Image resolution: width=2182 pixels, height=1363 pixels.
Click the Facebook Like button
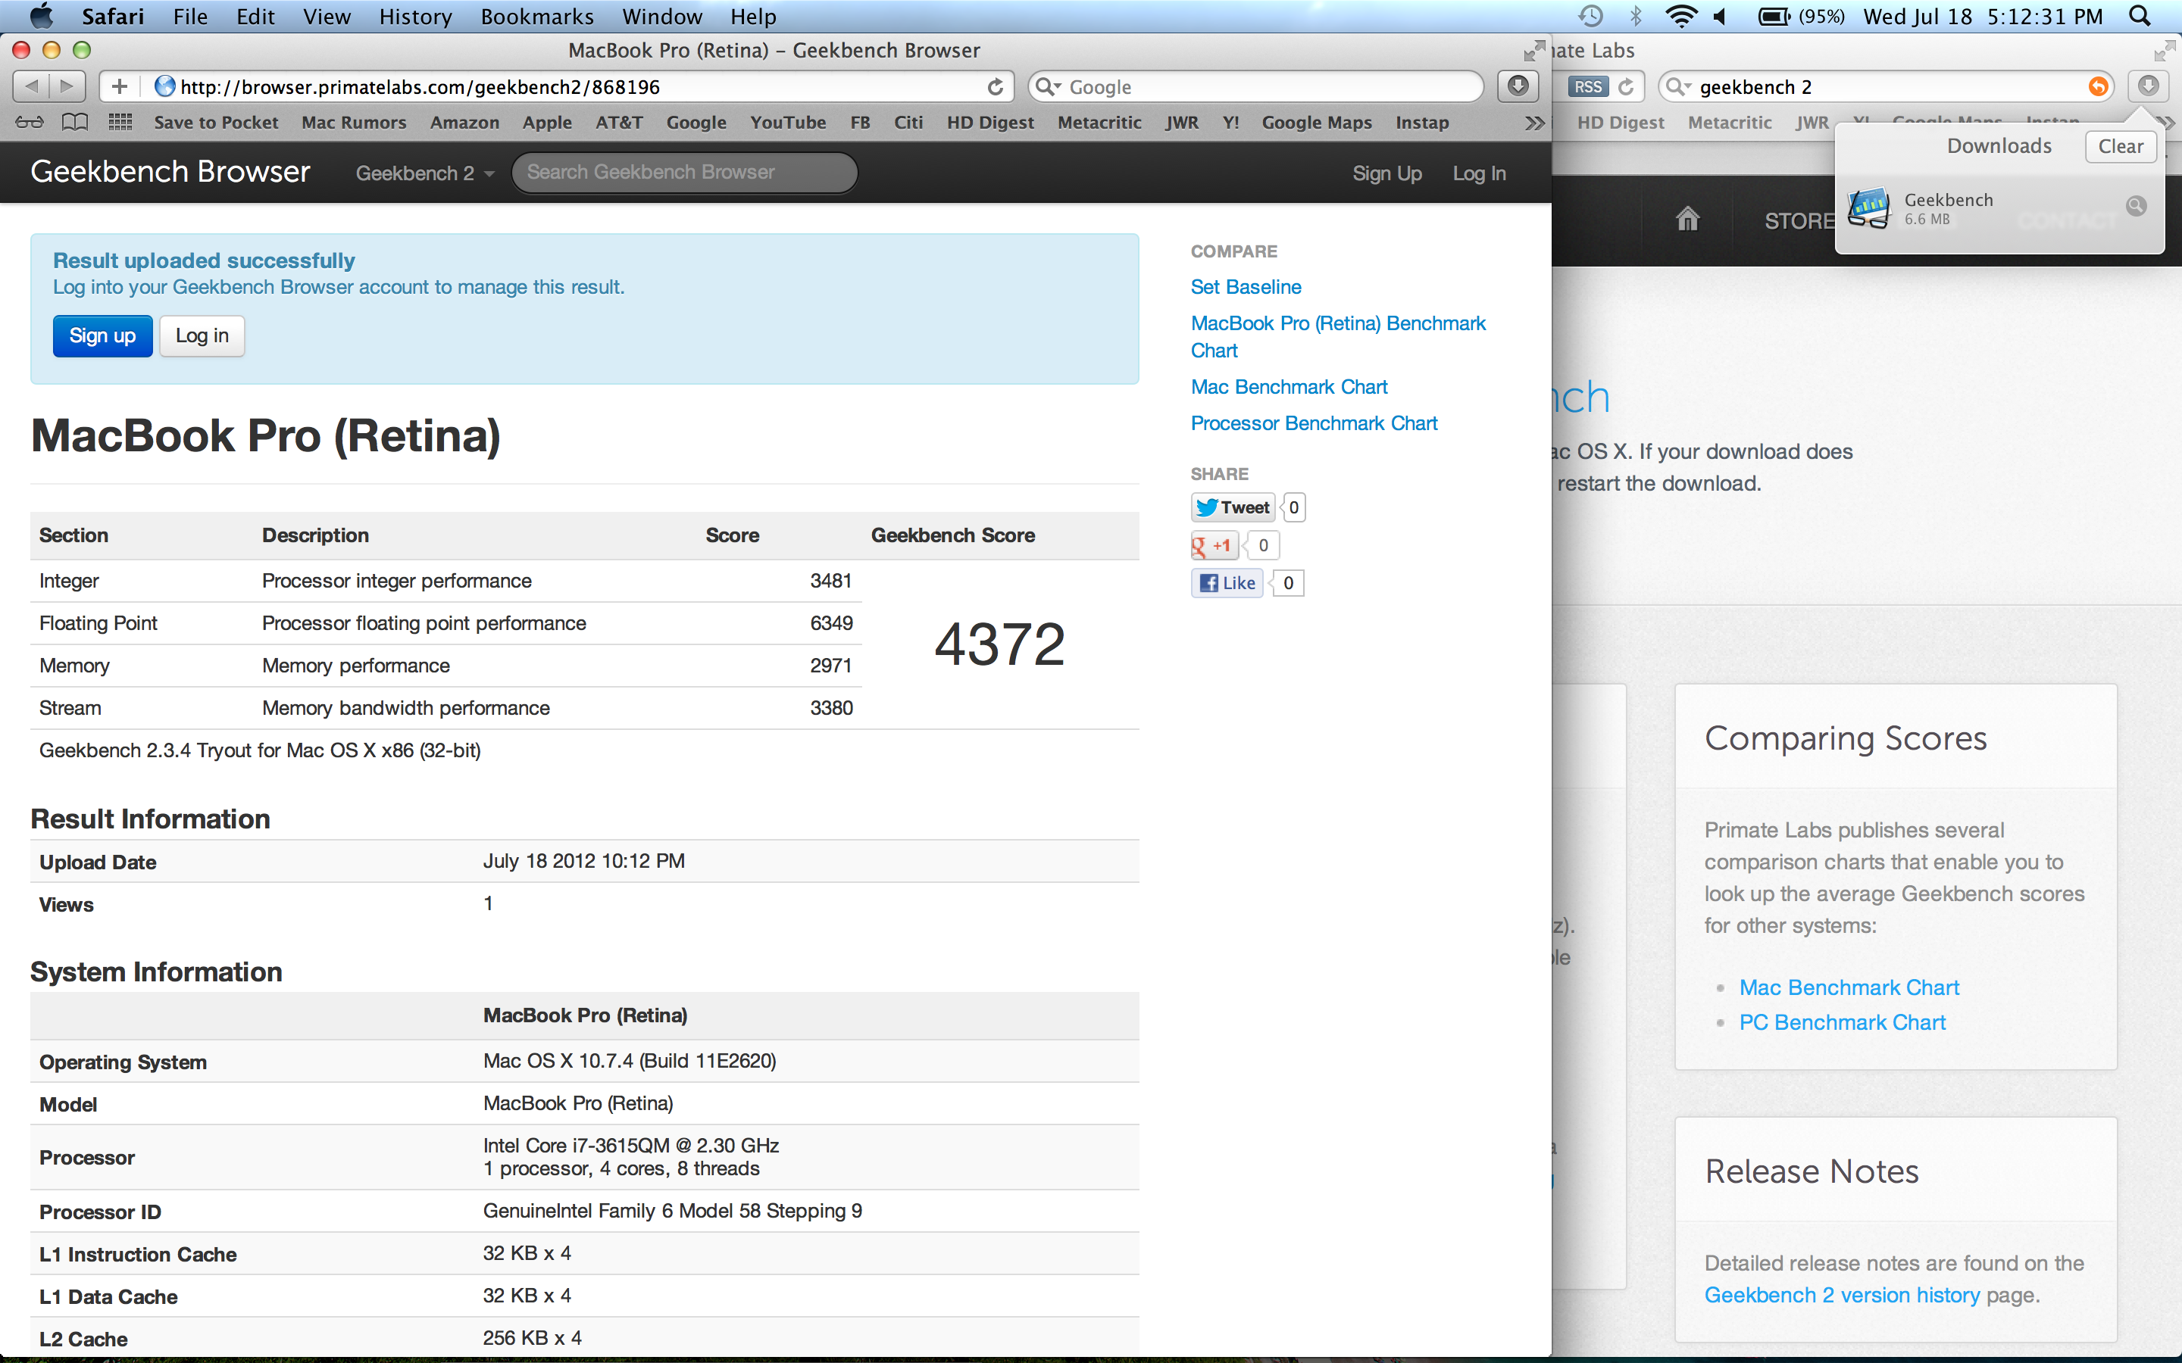pos(1227,583)
